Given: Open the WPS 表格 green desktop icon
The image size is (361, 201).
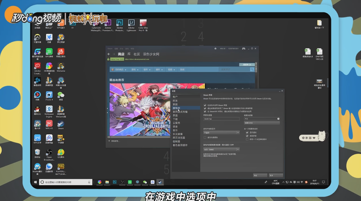Looking at the screenshot, I should point(49,53).
